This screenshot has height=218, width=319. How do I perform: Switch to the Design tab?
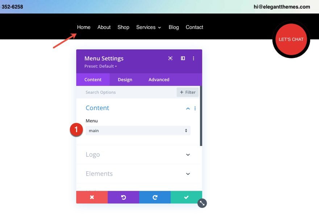(x=125, y=80)
